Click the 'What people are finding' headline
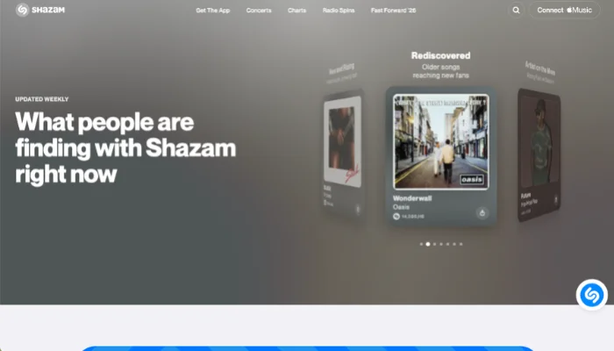 click(x=125, y=147)
